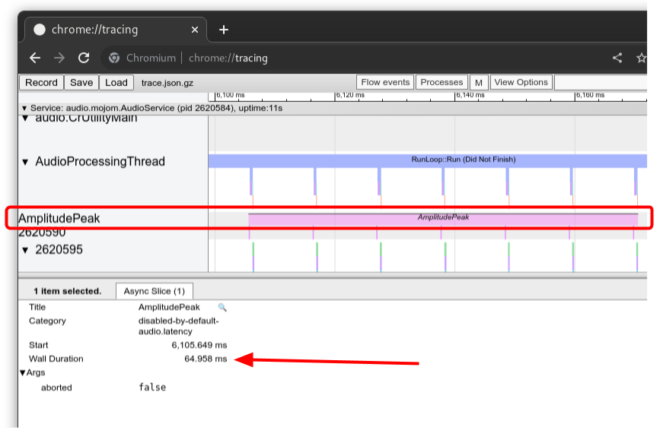
Task: Open a new tab with plus icon
Action: (x=224, y=30)
